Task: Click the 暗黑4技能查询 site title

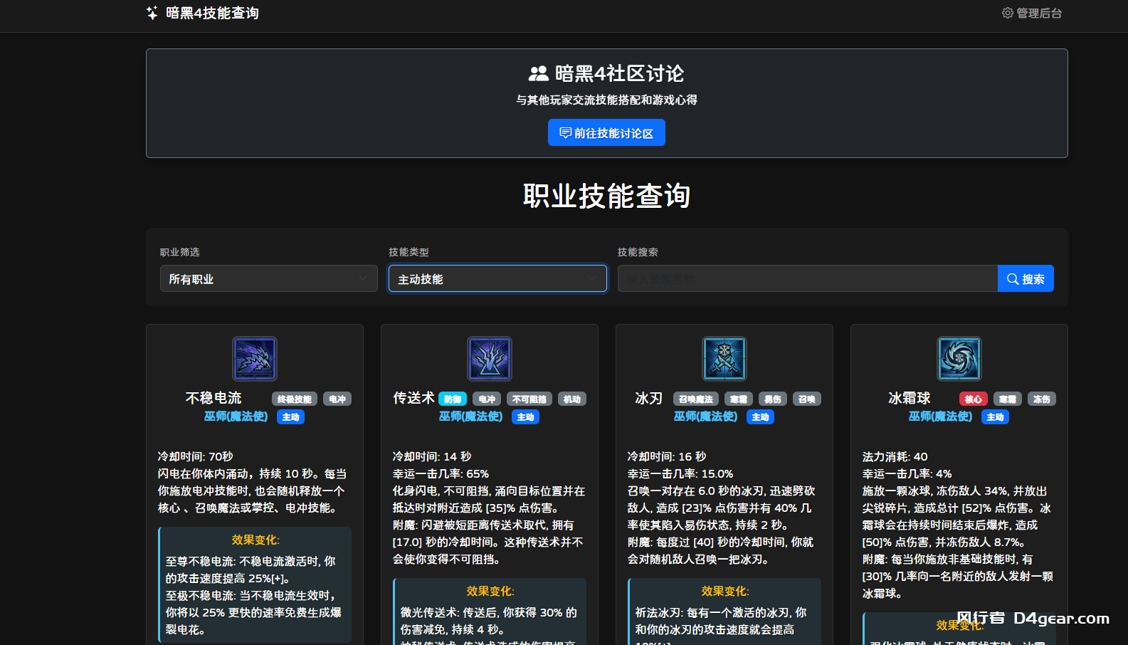Action: click(x=212, y=13)
